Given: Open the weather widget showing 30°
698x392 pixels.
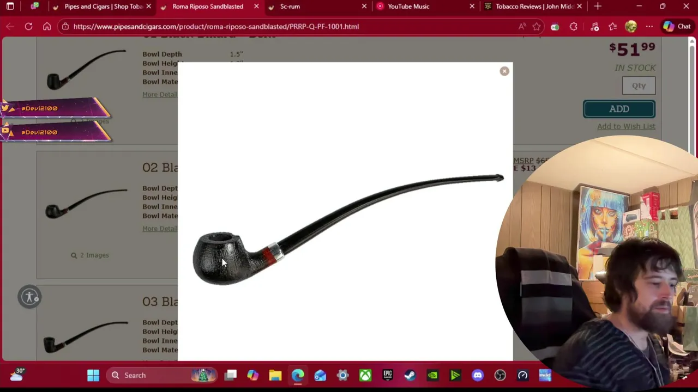Looking at the screenshot, I should 16,375.
